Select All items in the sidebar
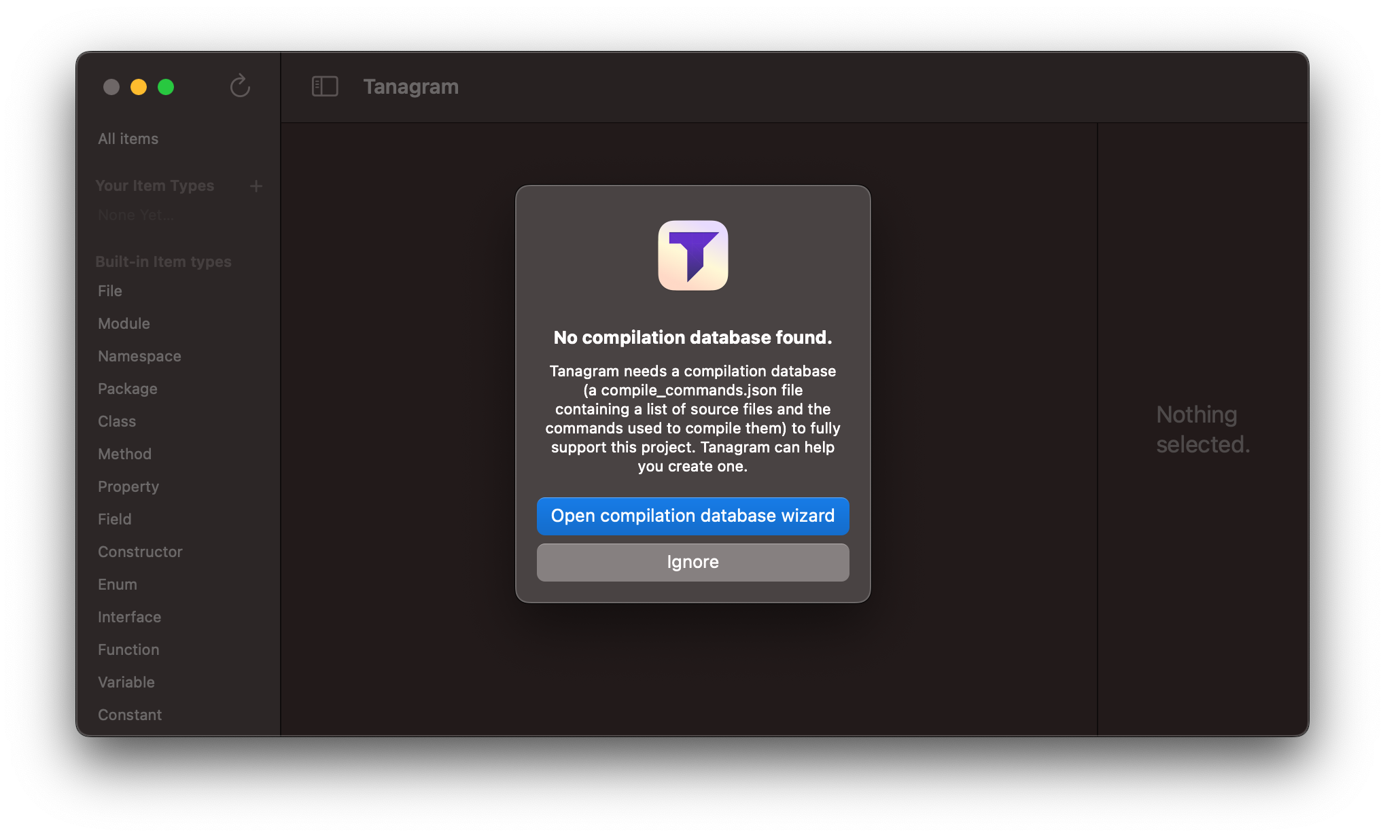Viewport: 1385px width, 837px height. (x=128, y=139)
